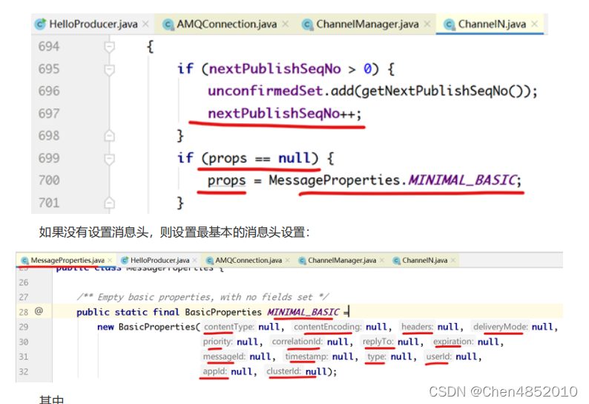Click new BasicProperties( constructor call

coord(148,327)
